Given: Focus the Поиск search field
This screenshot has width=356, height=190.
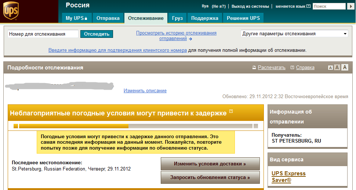Looking at the screenshot, I should tap(329, 6).
